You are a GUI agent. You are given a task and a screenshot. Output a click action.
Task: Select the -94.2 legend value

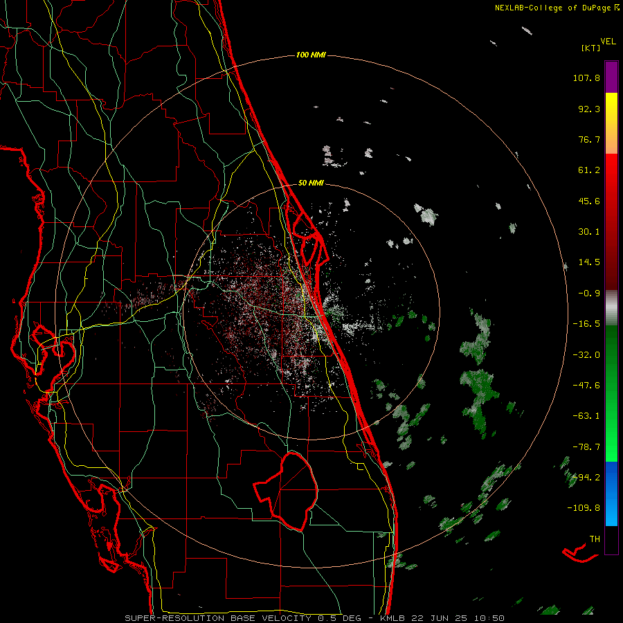pos(586,477)
